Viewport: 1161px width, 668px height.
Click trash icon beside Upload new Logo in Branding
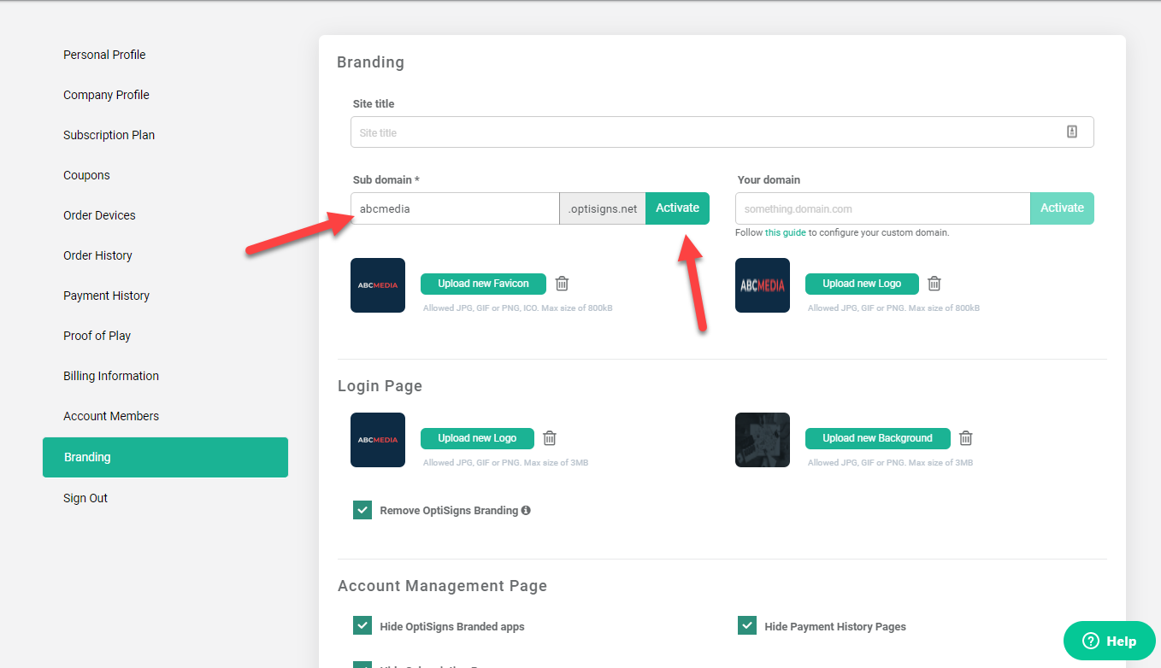pyautogui.click(x=934, y=284)
